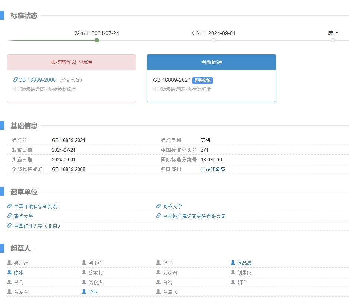
Task: Click person icon beside 陈冰
Action: pyautogui.click(x=9, y=272)
